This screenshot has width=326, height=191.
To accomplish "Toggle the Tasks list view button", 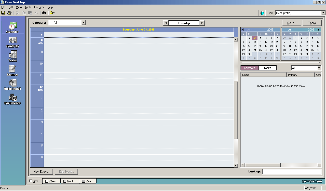I will [x=267, y=68].
